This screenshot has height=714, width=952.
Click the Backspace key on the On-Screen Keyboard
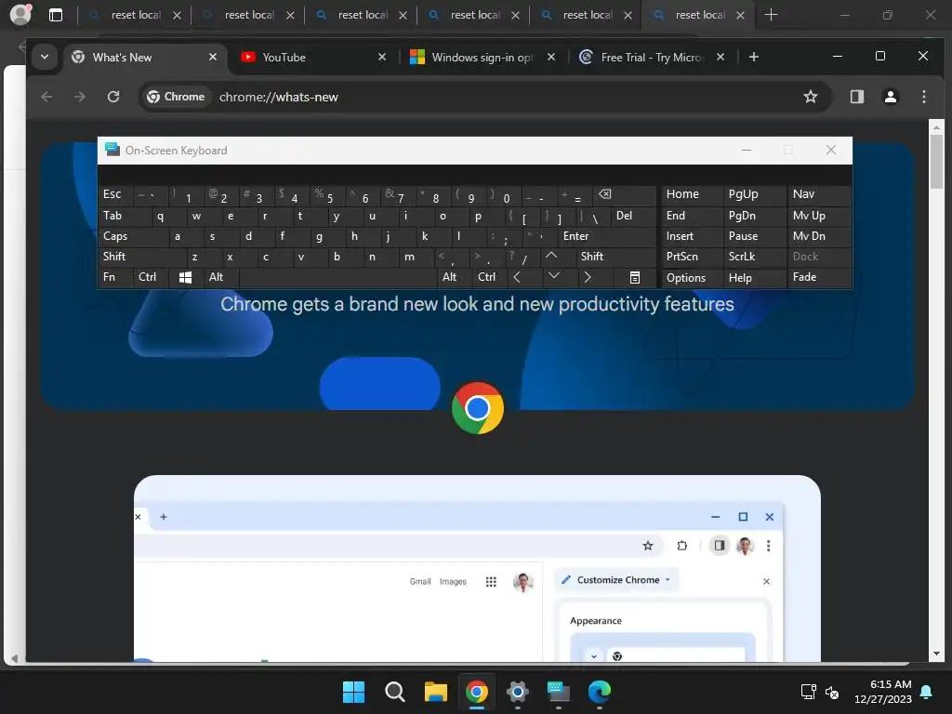tap(622, 195)
